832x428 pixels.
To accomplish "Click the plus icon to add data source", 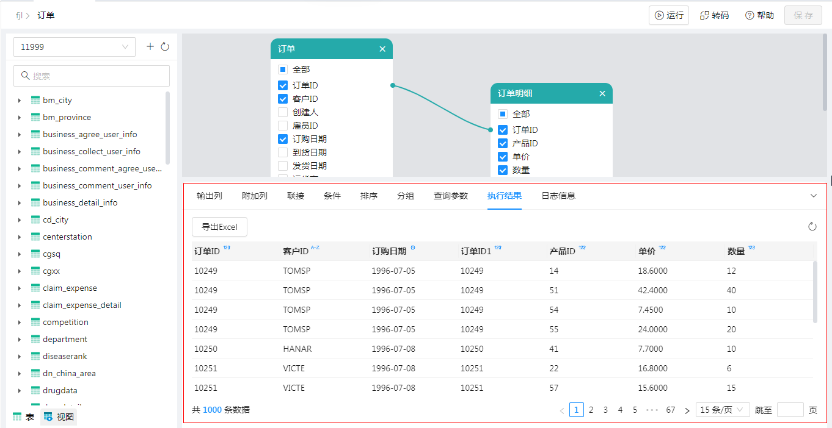I will pos(150,47).
